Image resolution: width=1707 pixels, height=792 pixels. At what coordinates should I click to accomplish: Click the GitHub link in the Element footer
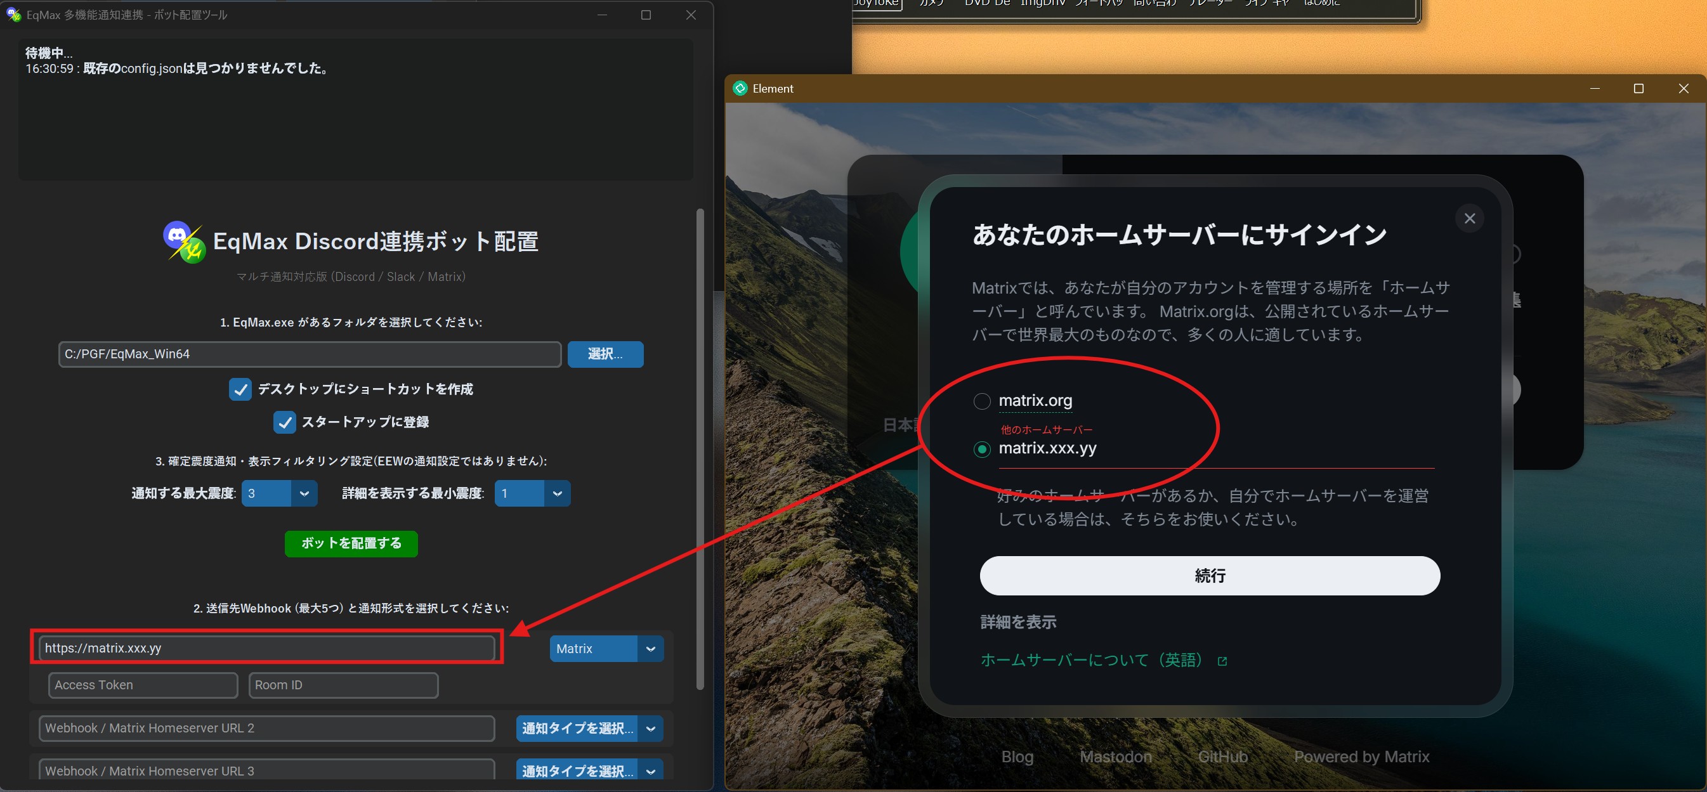pyautogui.click(x=1222, y=756)
